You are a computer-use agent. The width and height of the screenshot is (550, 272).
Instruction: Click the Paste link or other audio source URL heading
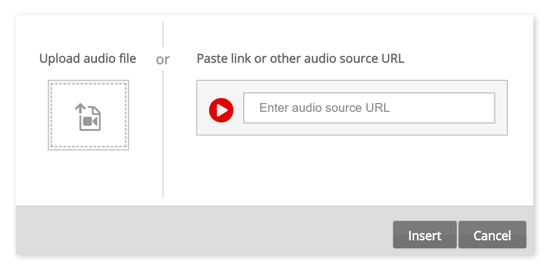(300, 58)
